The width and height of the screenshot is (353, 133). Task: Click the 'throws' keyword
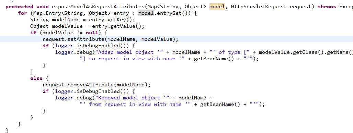click(x=327, y=7)
